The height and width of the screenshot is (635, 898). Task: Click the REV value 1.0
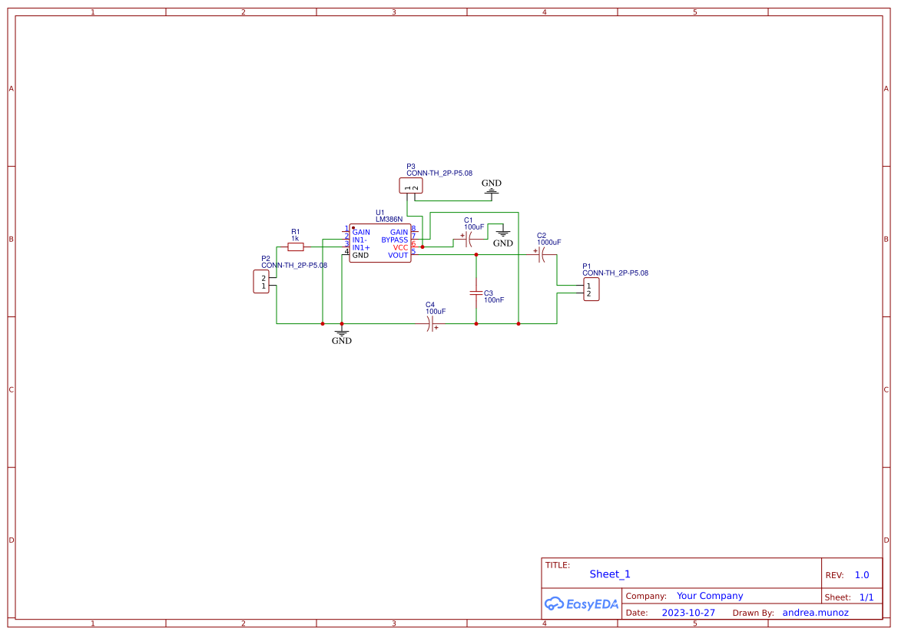(x=860, y=574)
